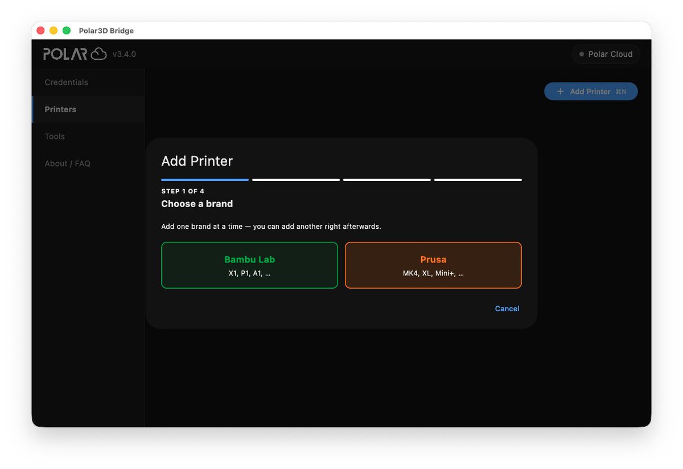
Task: Click the Polar3D Bridge window title
Action: point(106,31)
